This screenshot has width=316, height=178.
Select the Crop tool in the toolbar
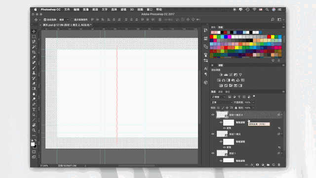pos(34,52)
